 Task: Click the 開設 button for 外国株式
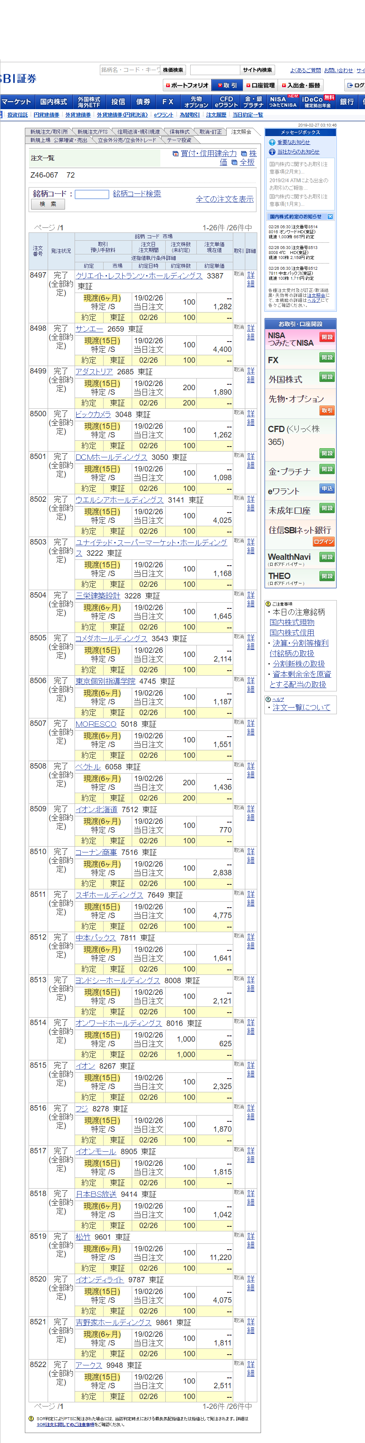tap(327, 377)
